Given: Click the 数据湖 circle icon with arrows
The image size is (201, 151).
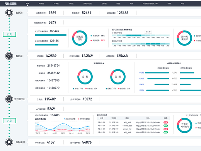Looking at the screenshot, I should coord(9,56).
